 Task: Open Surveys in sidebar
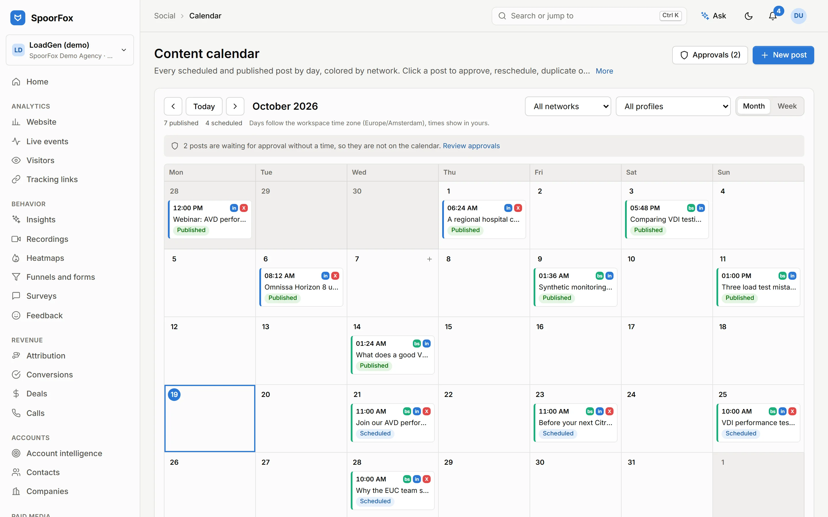70,296
